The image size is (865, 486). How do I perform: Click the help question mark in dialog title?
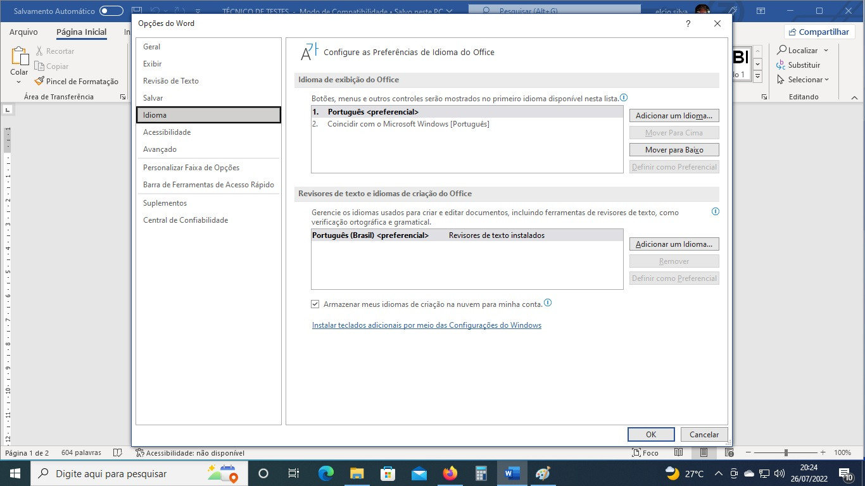[688, 23]
